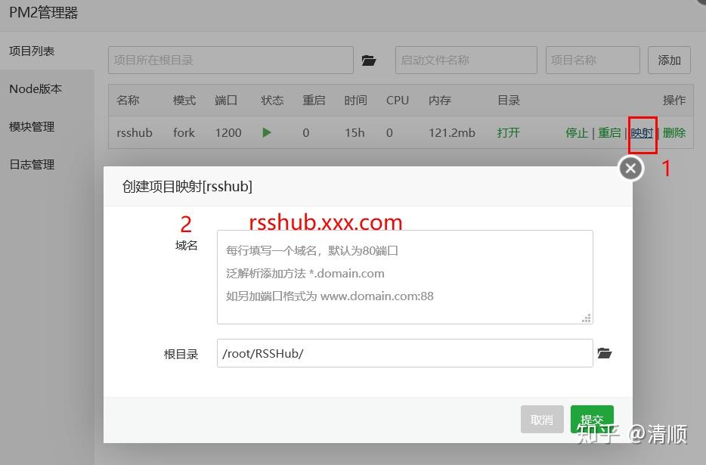Browse folders for the project root directory

[x=368, y=60]
